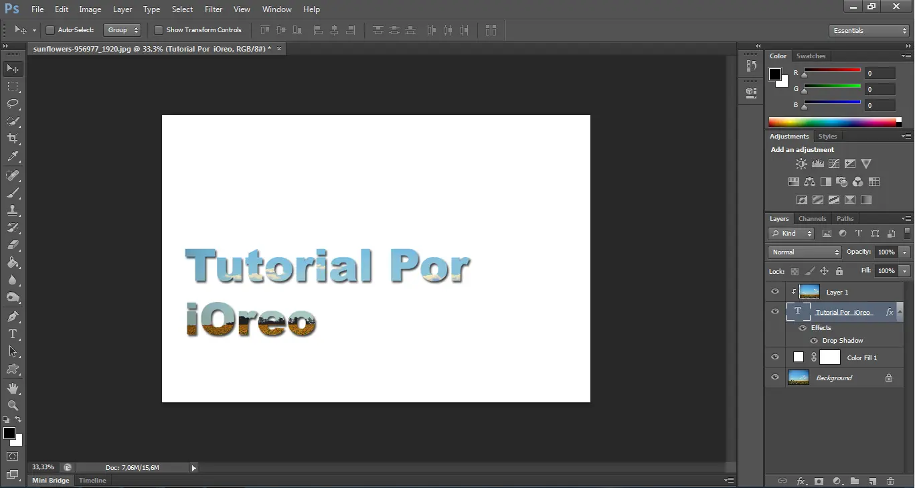Viewport: 915px width, 488px height.
Task: Open the Auto-Select Group dropdown
Action: tap(122, 30)
